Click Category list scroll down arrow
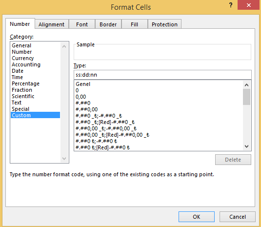Screen dimensions: 261x227 click(x=64, y=158)
